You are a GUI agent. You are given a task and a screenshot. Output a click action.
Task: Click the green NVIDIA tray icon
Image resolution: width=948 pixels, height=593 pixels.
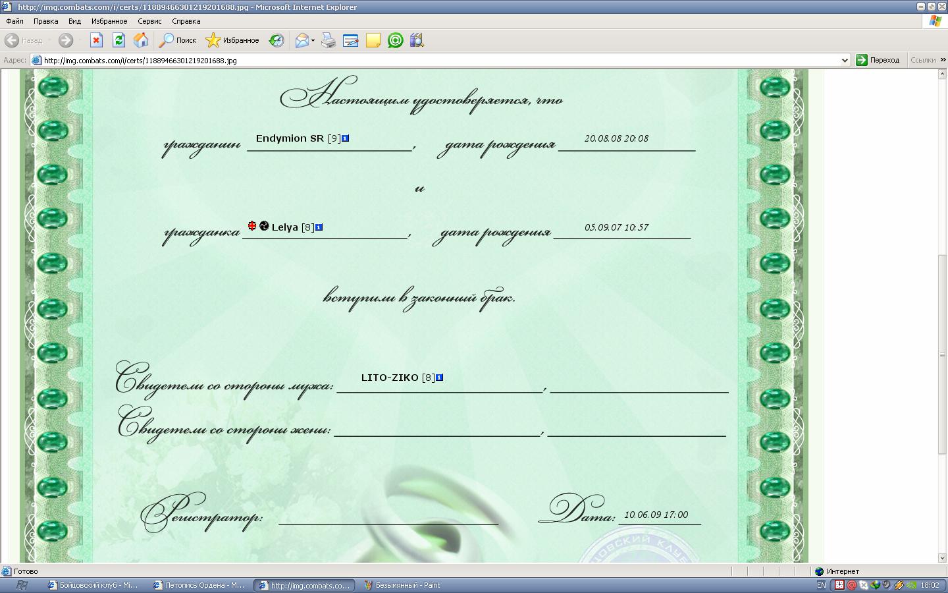[x=911, y=585]
